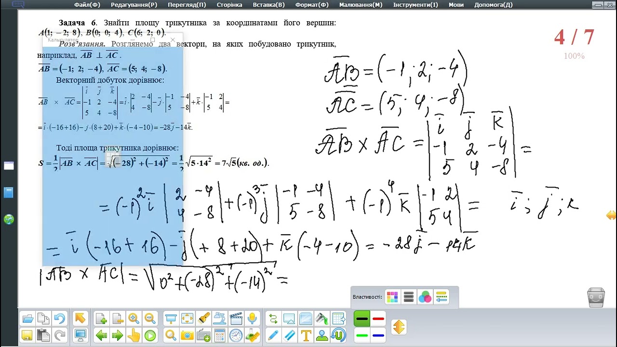Open the Перегляд(П) menu
617x347 pixels.
pos(187,5)
